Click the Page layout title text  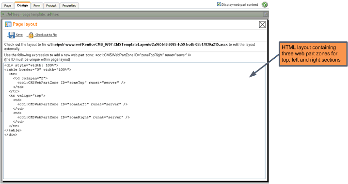click(25, 24)
